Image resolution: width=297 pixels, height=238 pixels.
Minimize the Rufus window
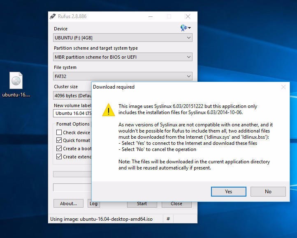tap(151, 16)
